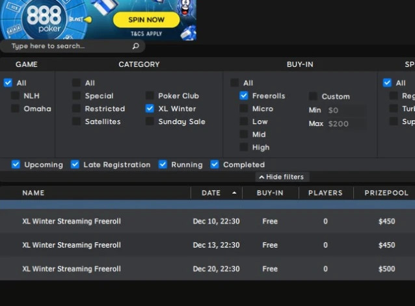
Task: Sort by the BUY-IN column header
Action: point(270,193)
